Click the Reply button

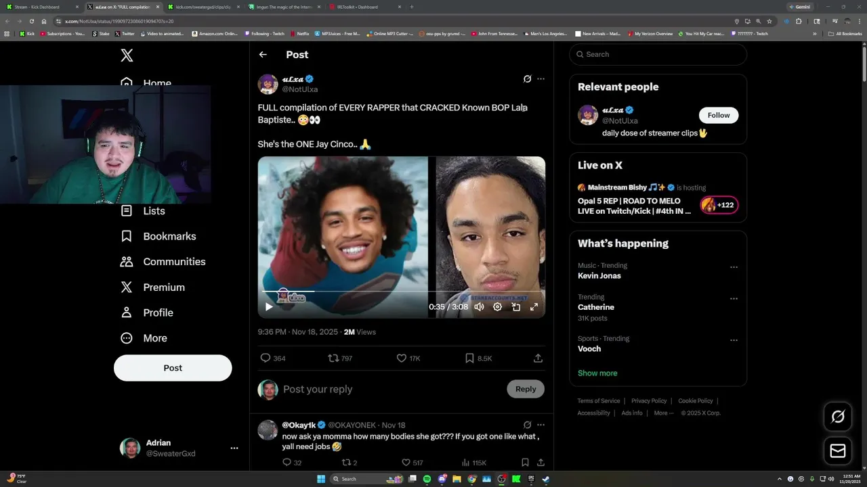526,389
